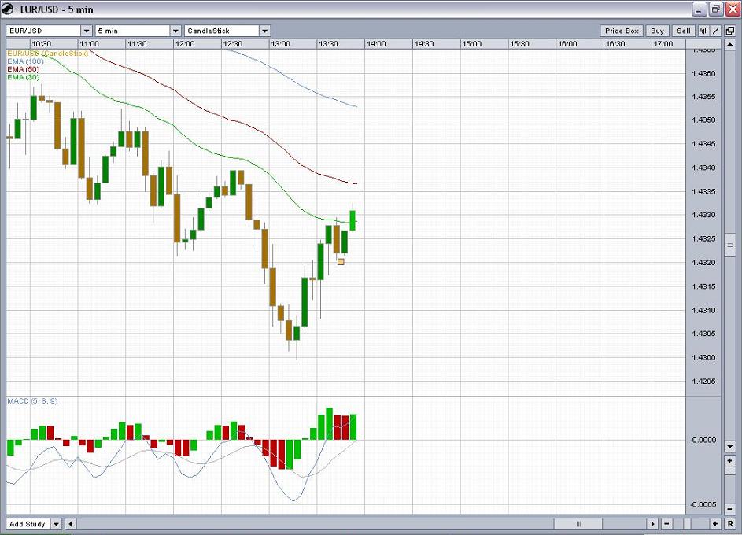Open the CandleStick chart type dropdown

click(264, 31)
